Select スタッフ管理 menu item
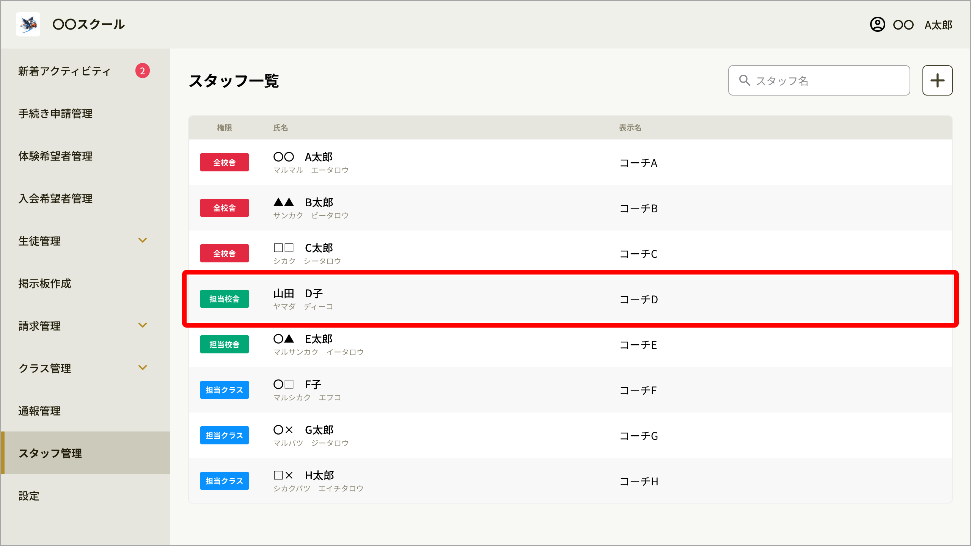Screen dimensions: 971x546 pos(85,453)
